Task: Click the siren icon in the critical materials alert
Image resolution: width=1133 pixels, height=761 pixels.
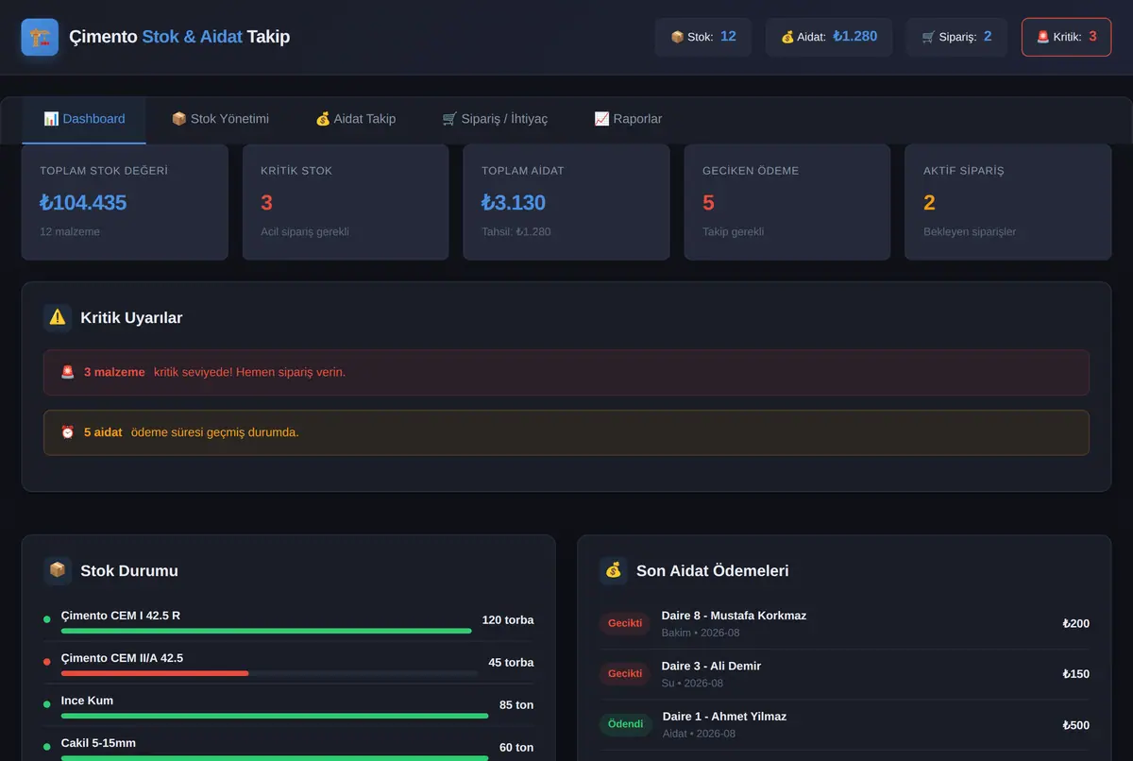Action: pyautogui.click(x=68, y=372)
